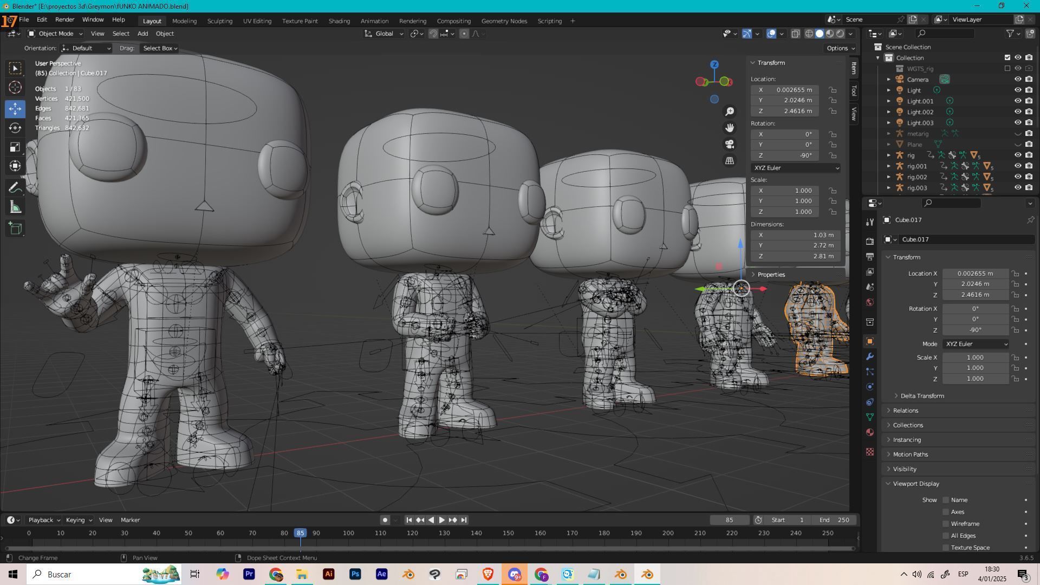1040x585 pixels.
Task: Open the Tool sidebar tab
Action: coord(854,90)
